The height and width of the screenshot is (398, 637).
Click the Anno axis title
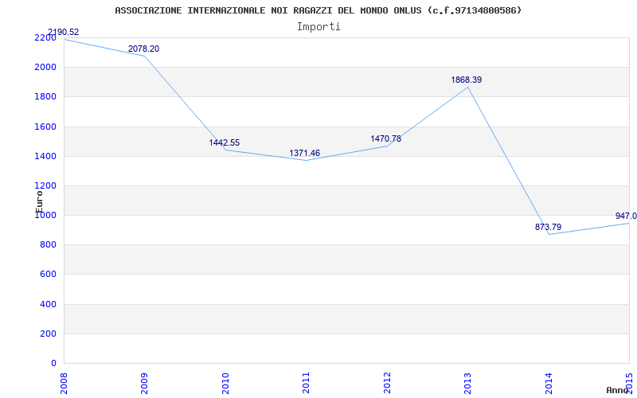(617, 391)
